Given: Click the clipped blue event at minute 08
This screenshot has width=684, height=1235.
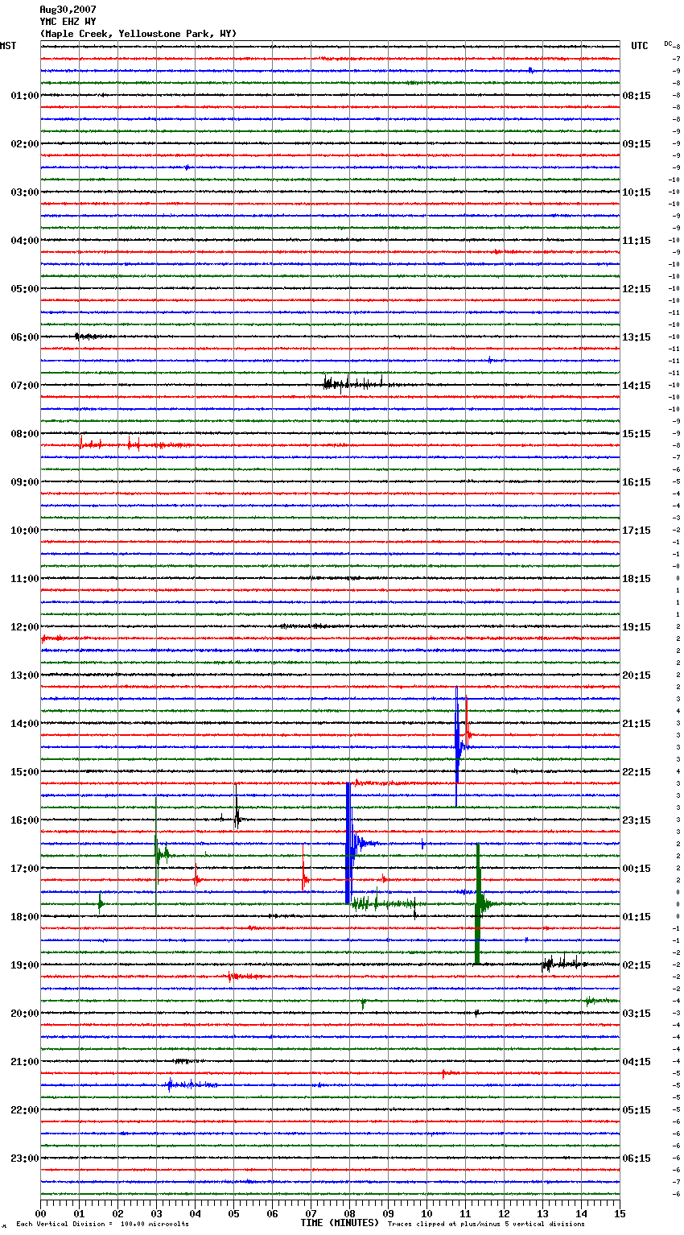Looking at the screenshot, I should (348, 843).
